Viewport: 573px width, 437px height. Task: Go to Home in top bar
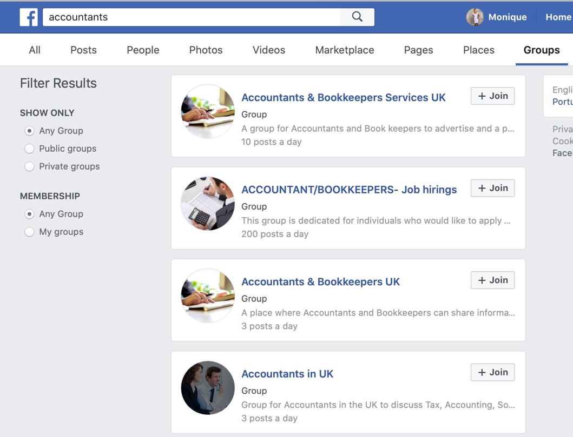tap(558, 17)
